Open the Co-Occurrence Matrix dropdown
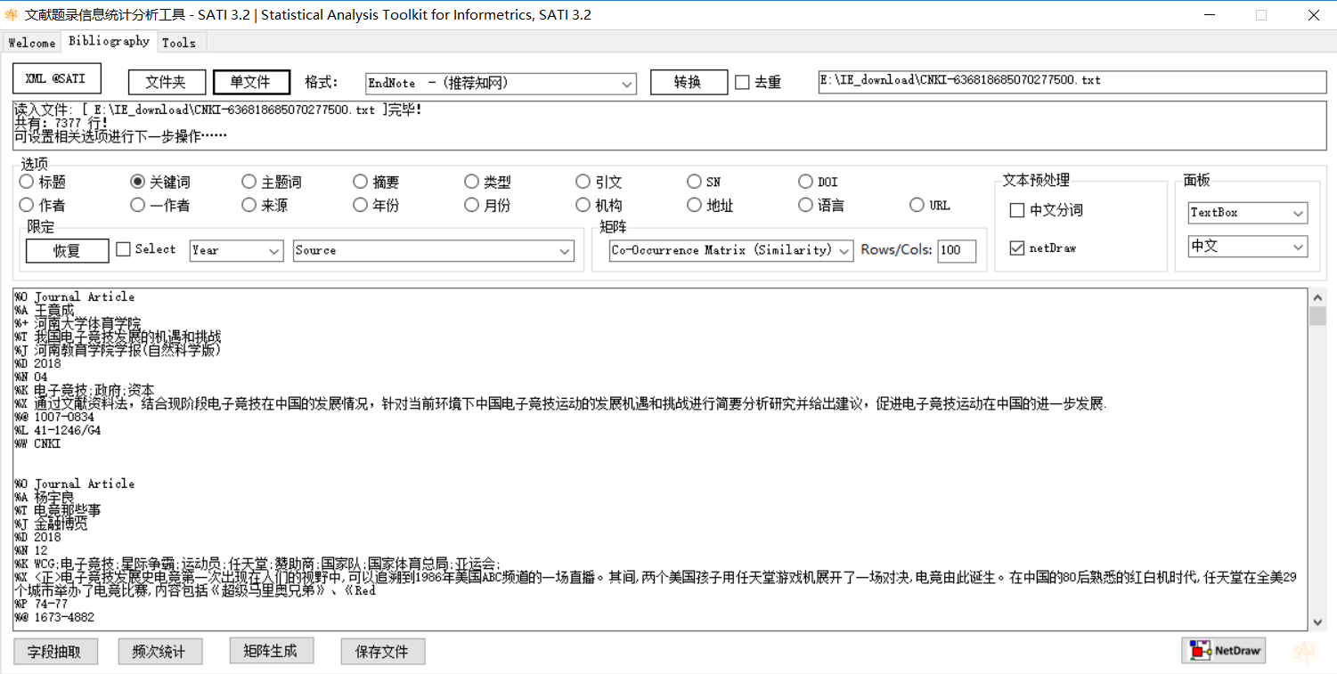Viewport: 1337px width, 674px height. click(731, 251)
